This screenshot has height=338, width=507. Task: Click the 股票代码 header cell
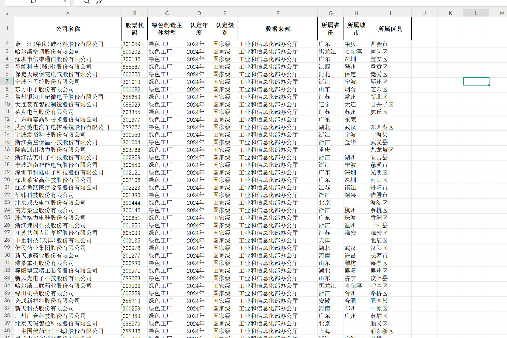(x=134, y=29)
